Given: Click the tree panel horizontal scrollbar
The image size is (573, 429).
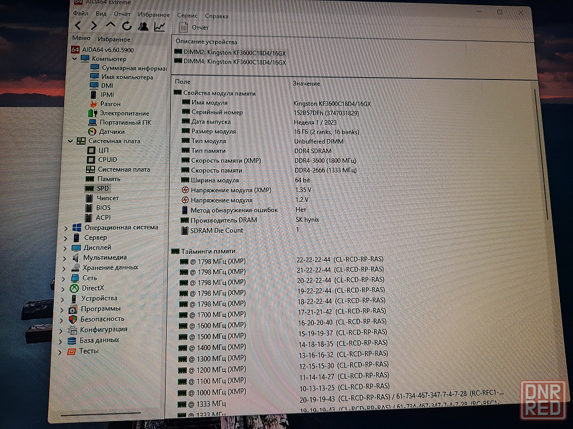Looking at the screenshot, I should coord(100,414).
